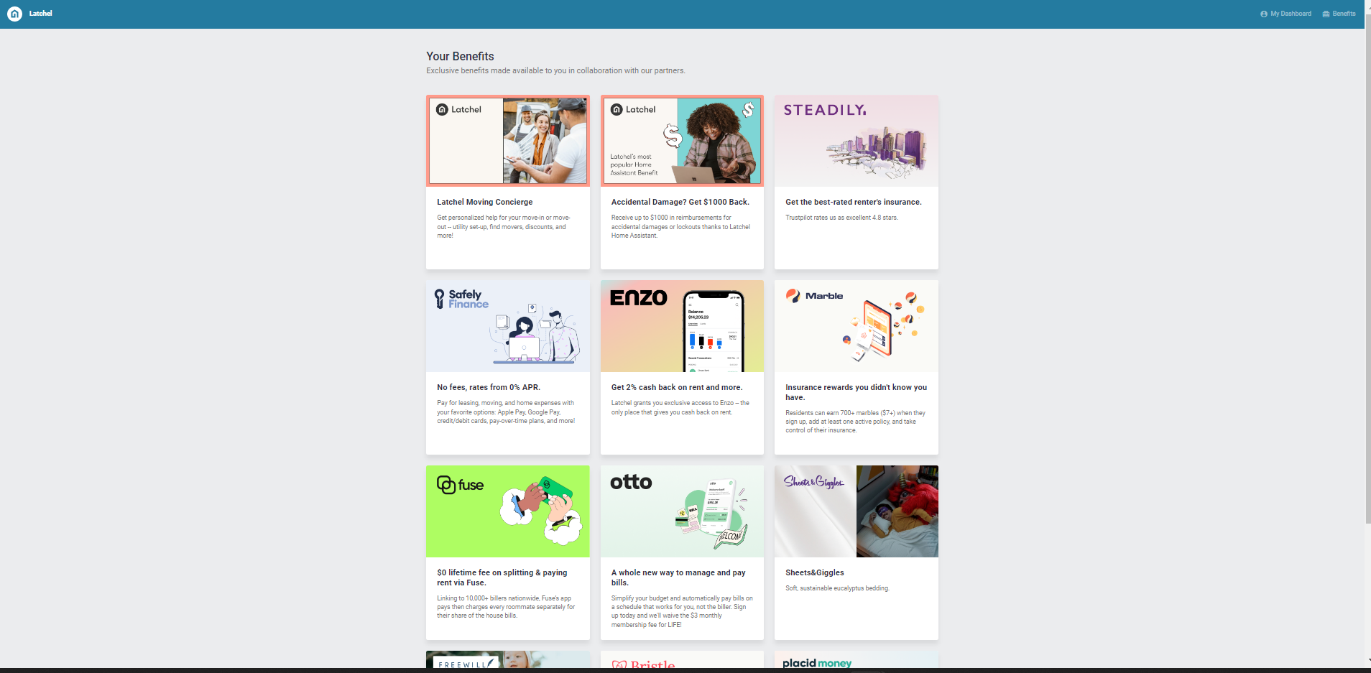Click the Enzo logo
Image resolution: width=1371 pixels, height=673 pixels.
click(x=639, y=297)
